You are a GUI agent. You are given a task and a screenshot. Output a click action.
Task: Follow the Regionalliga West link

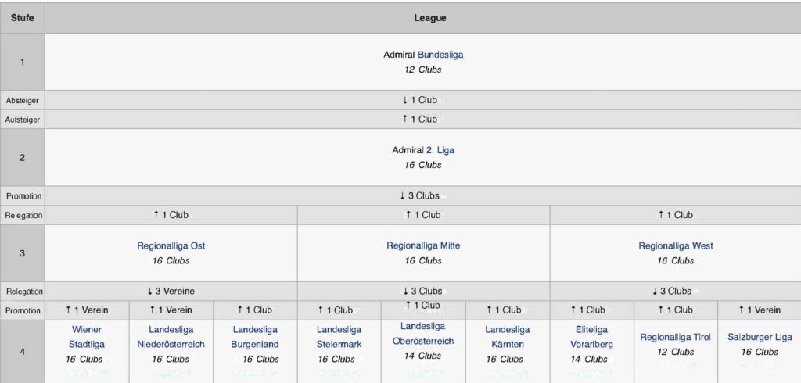pos(675,245)
